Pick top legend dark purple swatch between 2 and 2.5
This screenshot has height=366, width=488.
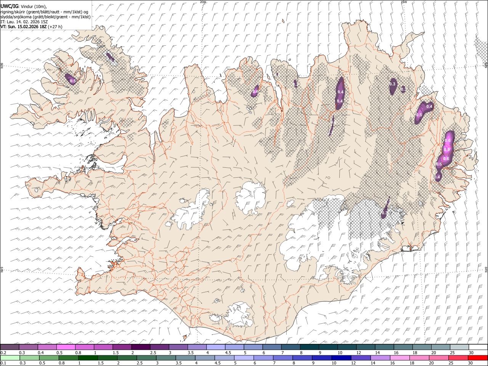tap(141, 347)
